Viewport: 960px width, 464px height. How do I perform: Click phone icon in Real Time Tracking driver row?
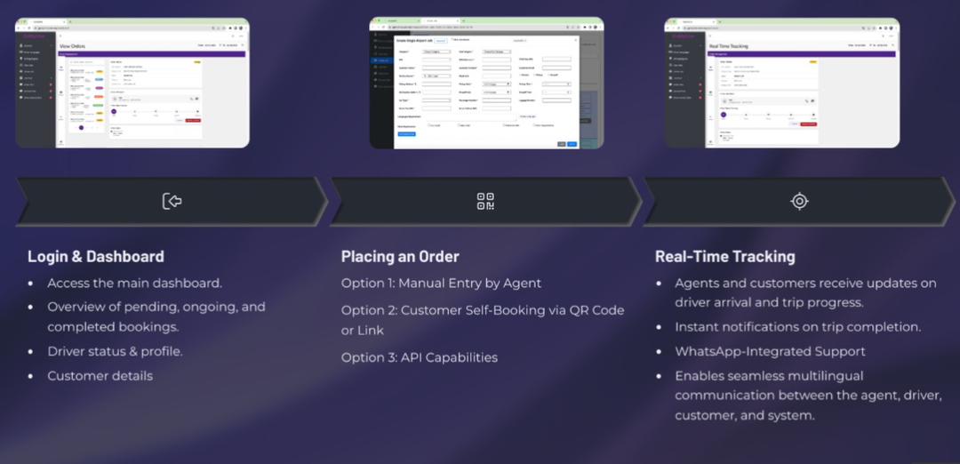(x=807, y=100)
